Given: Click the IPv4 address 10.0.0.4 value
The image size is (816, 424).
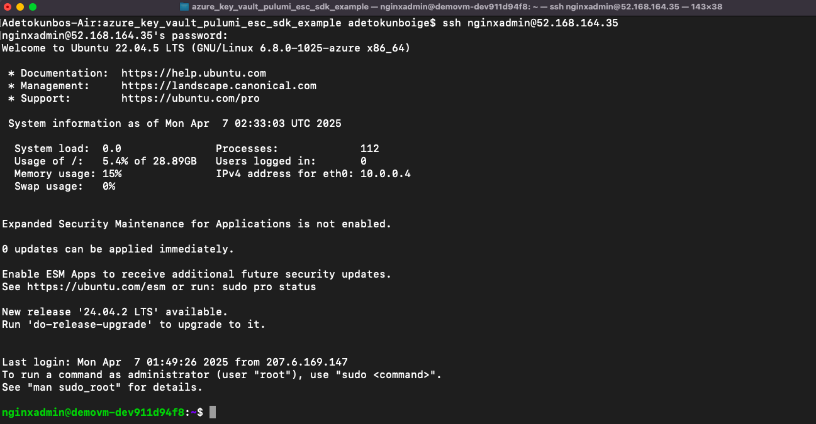Looking at the screenshot, I should 386,174.
